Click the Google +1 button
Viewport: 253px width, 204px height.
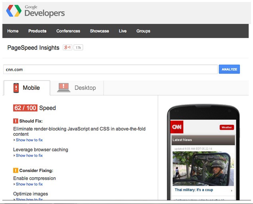[67, 48]
